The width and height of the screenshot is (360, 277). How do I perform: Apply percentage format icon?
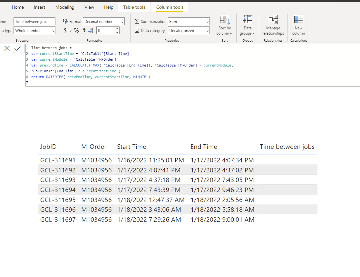click(76, 30)
